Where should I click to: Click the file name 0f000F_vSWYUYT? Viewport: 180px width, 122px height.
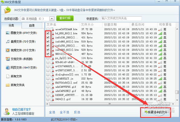[x=67, y=95]
